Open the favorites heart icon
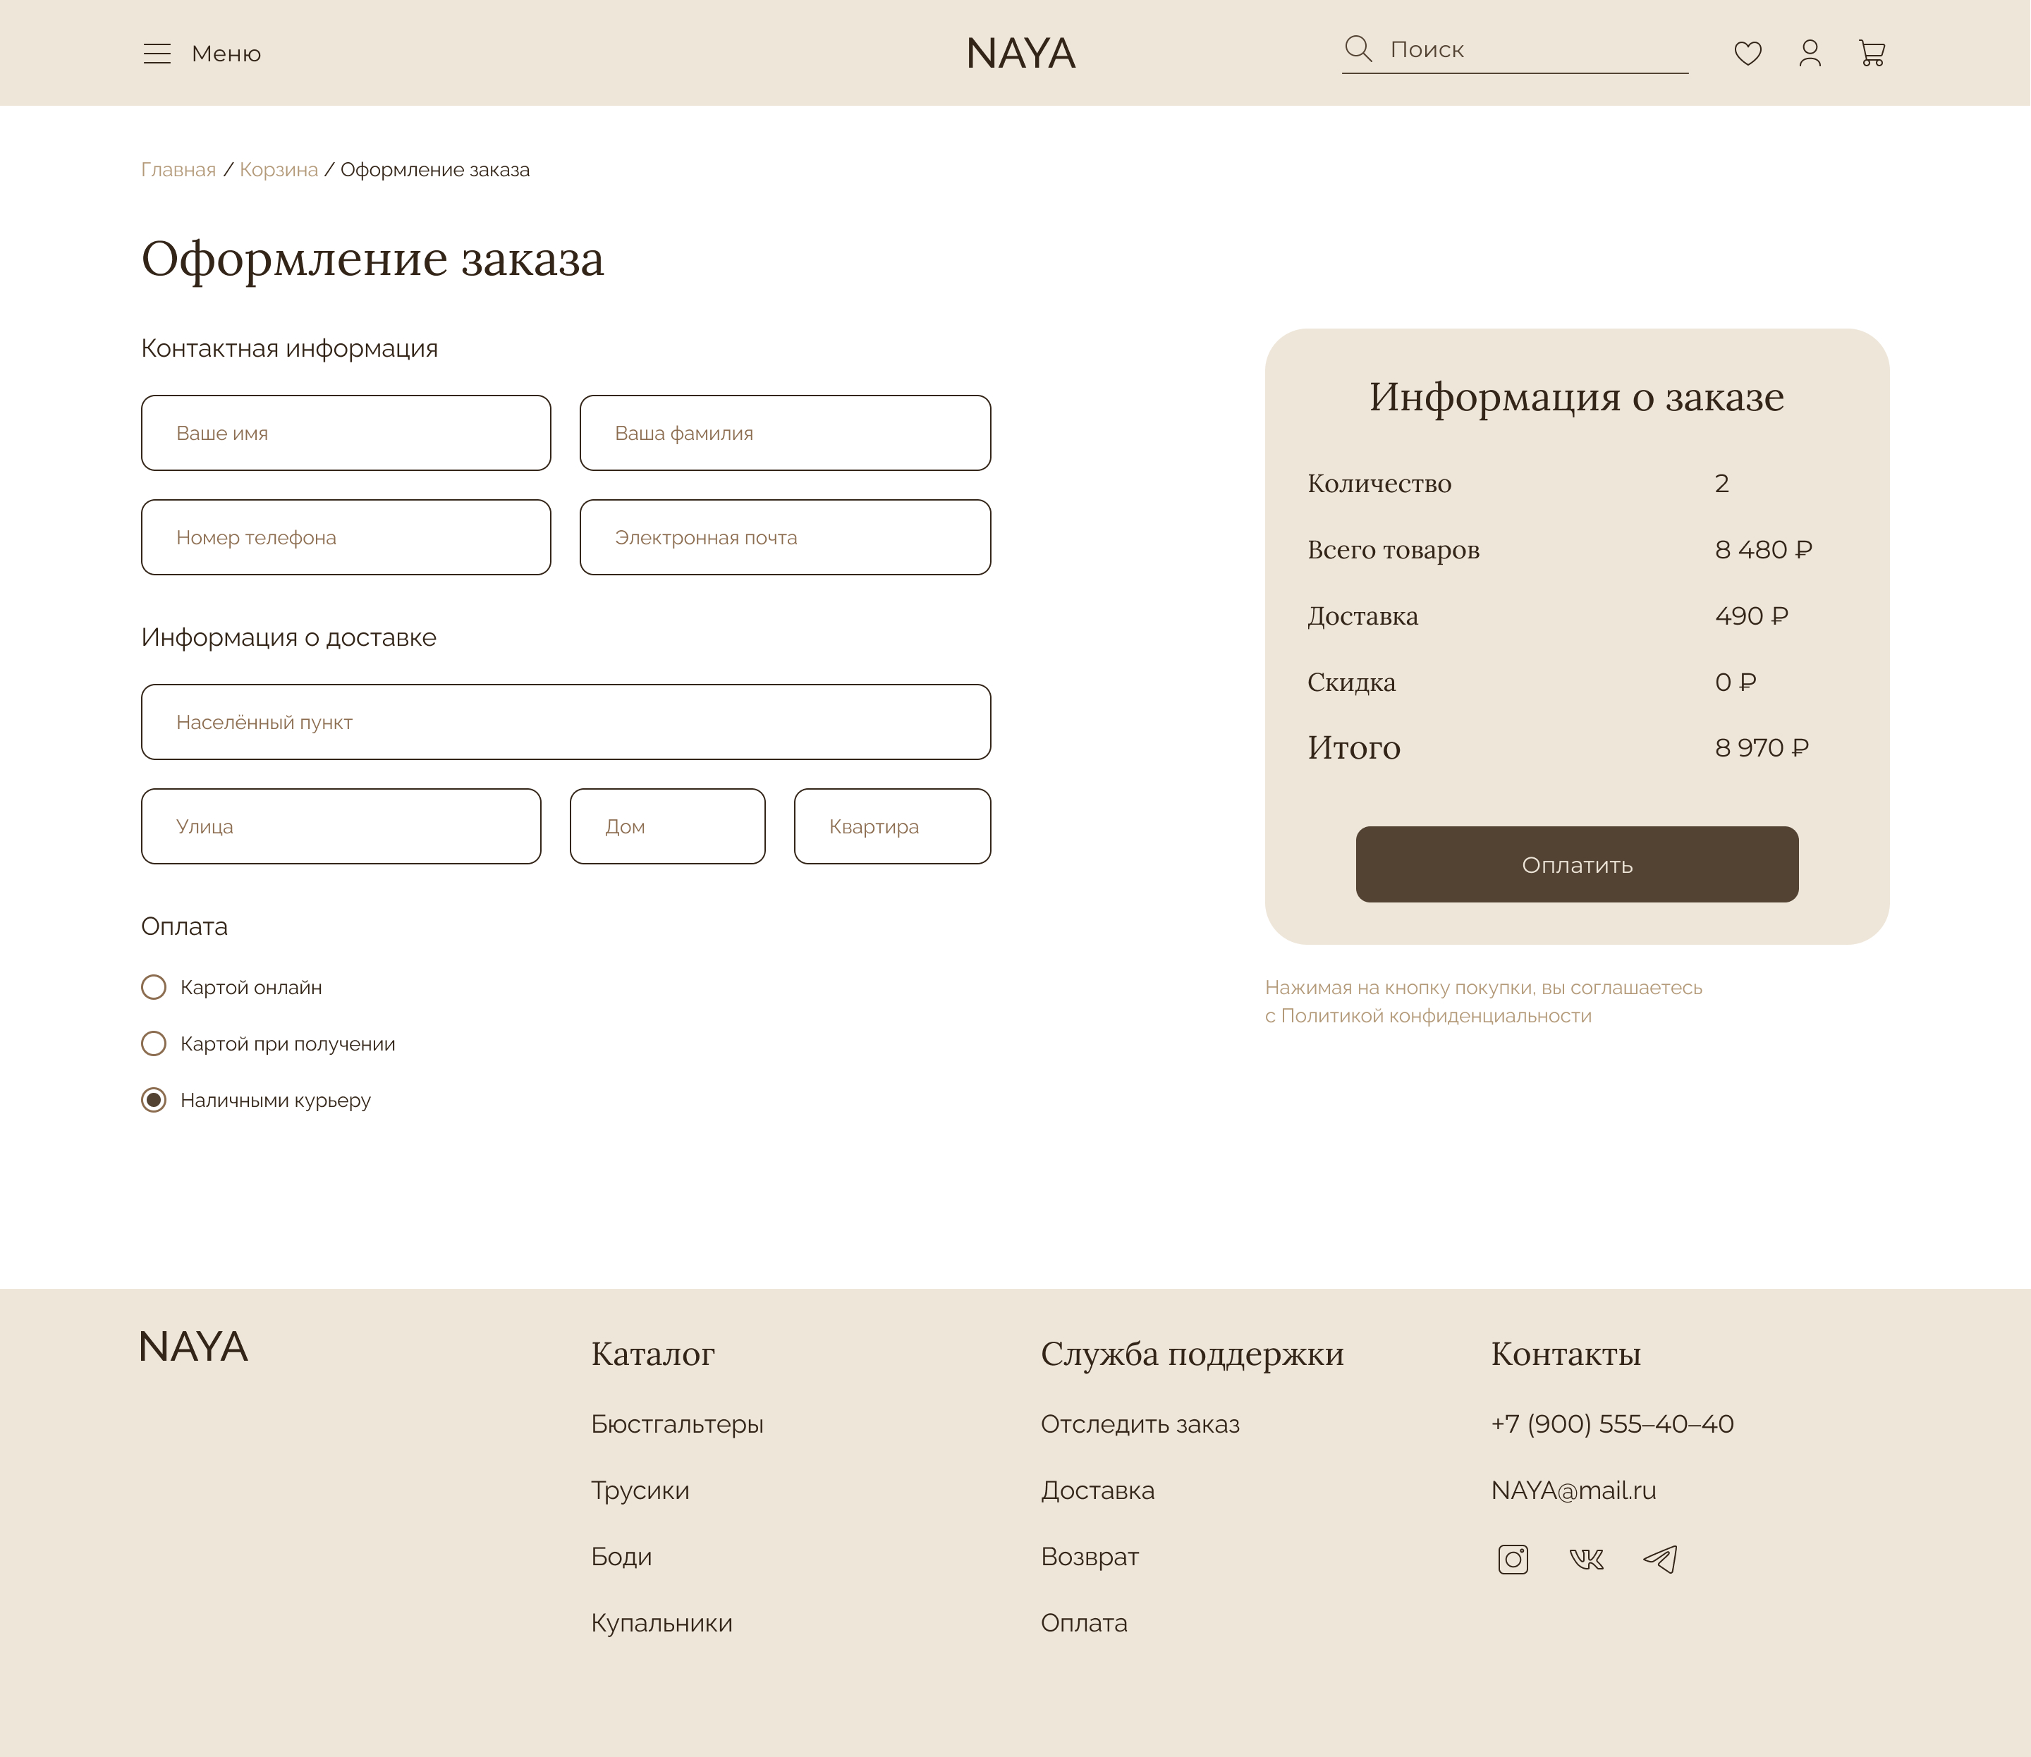Viewport: 2031px width, 1757px height. tap(1748, 53)
